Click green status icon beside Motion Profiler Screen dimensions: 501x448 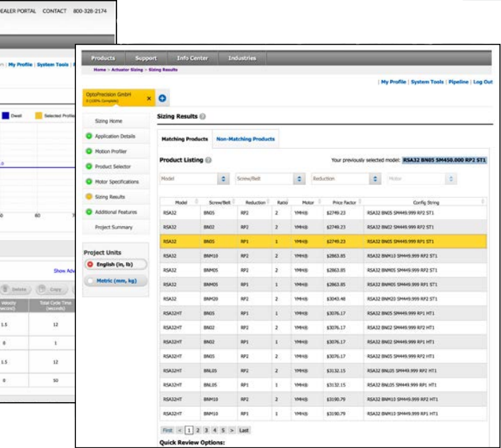(x=89, y=152)
